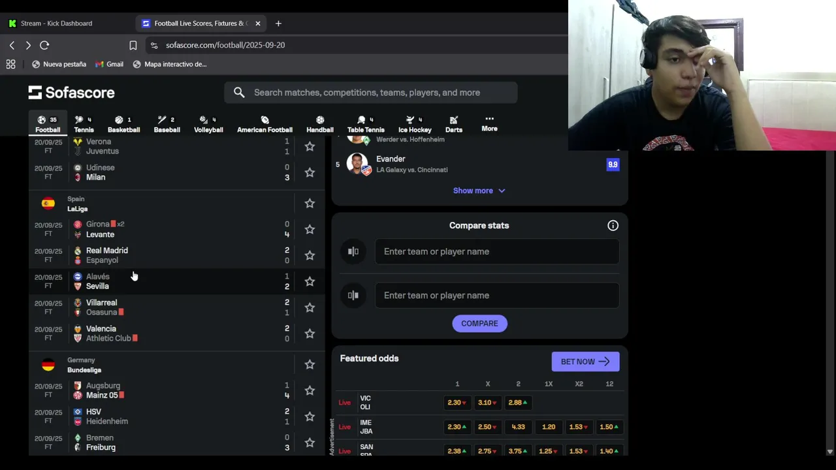Screen dimensions: 836x470
Task: Focus the second compare name field
Action: pyautogui.click(x=497, y=295)
